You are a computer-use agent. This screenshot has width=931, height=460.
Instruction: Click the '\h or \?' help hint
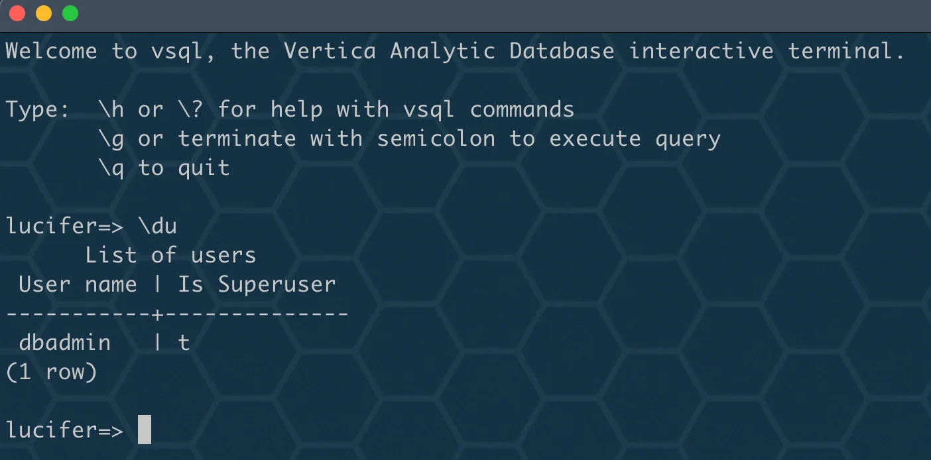click(x=151, y=109)
